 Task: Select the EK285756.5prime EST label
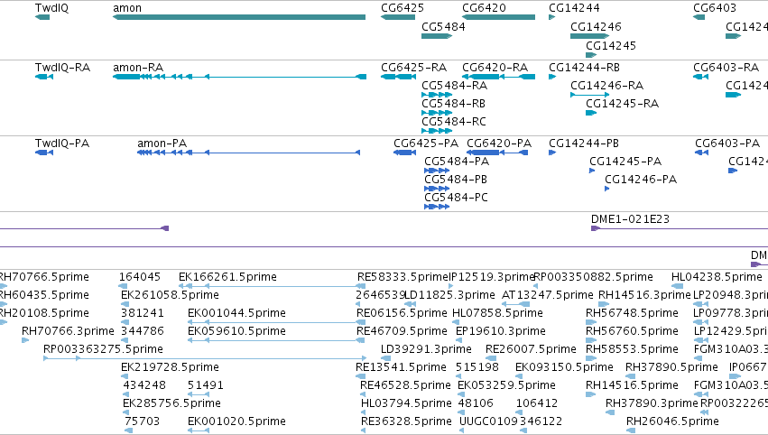click(x=171, y=403)
